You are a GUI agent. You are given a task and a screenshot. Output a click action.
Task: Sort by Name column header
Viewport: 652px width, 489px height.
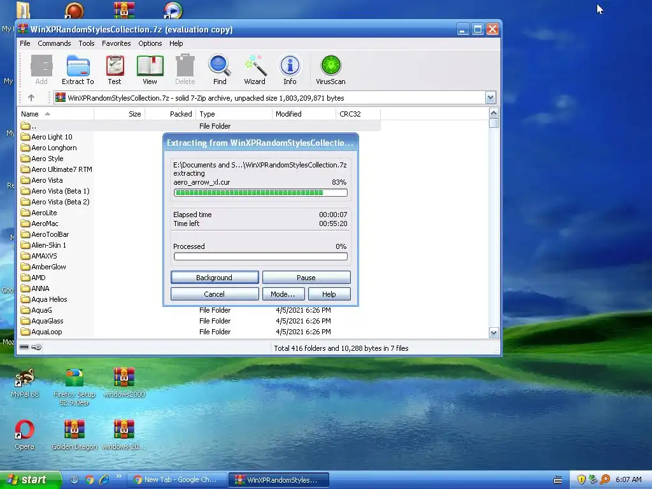point(56,114)
